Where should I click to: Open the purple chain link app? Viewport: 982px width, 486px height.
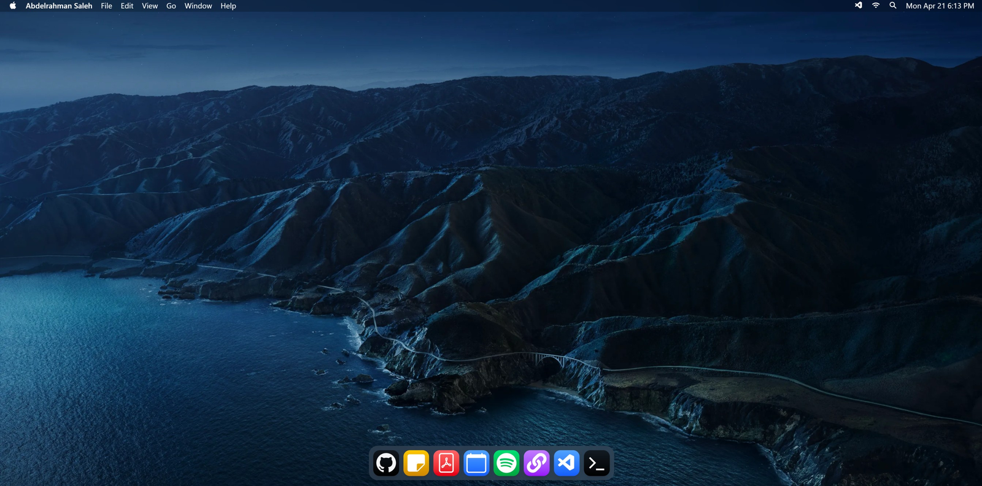[x=536, y=463]
